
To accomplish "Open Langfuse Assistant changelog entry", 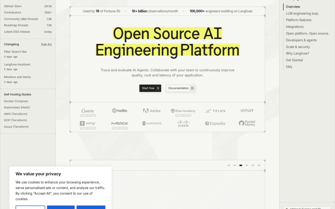I will click(x=17, y=64).
